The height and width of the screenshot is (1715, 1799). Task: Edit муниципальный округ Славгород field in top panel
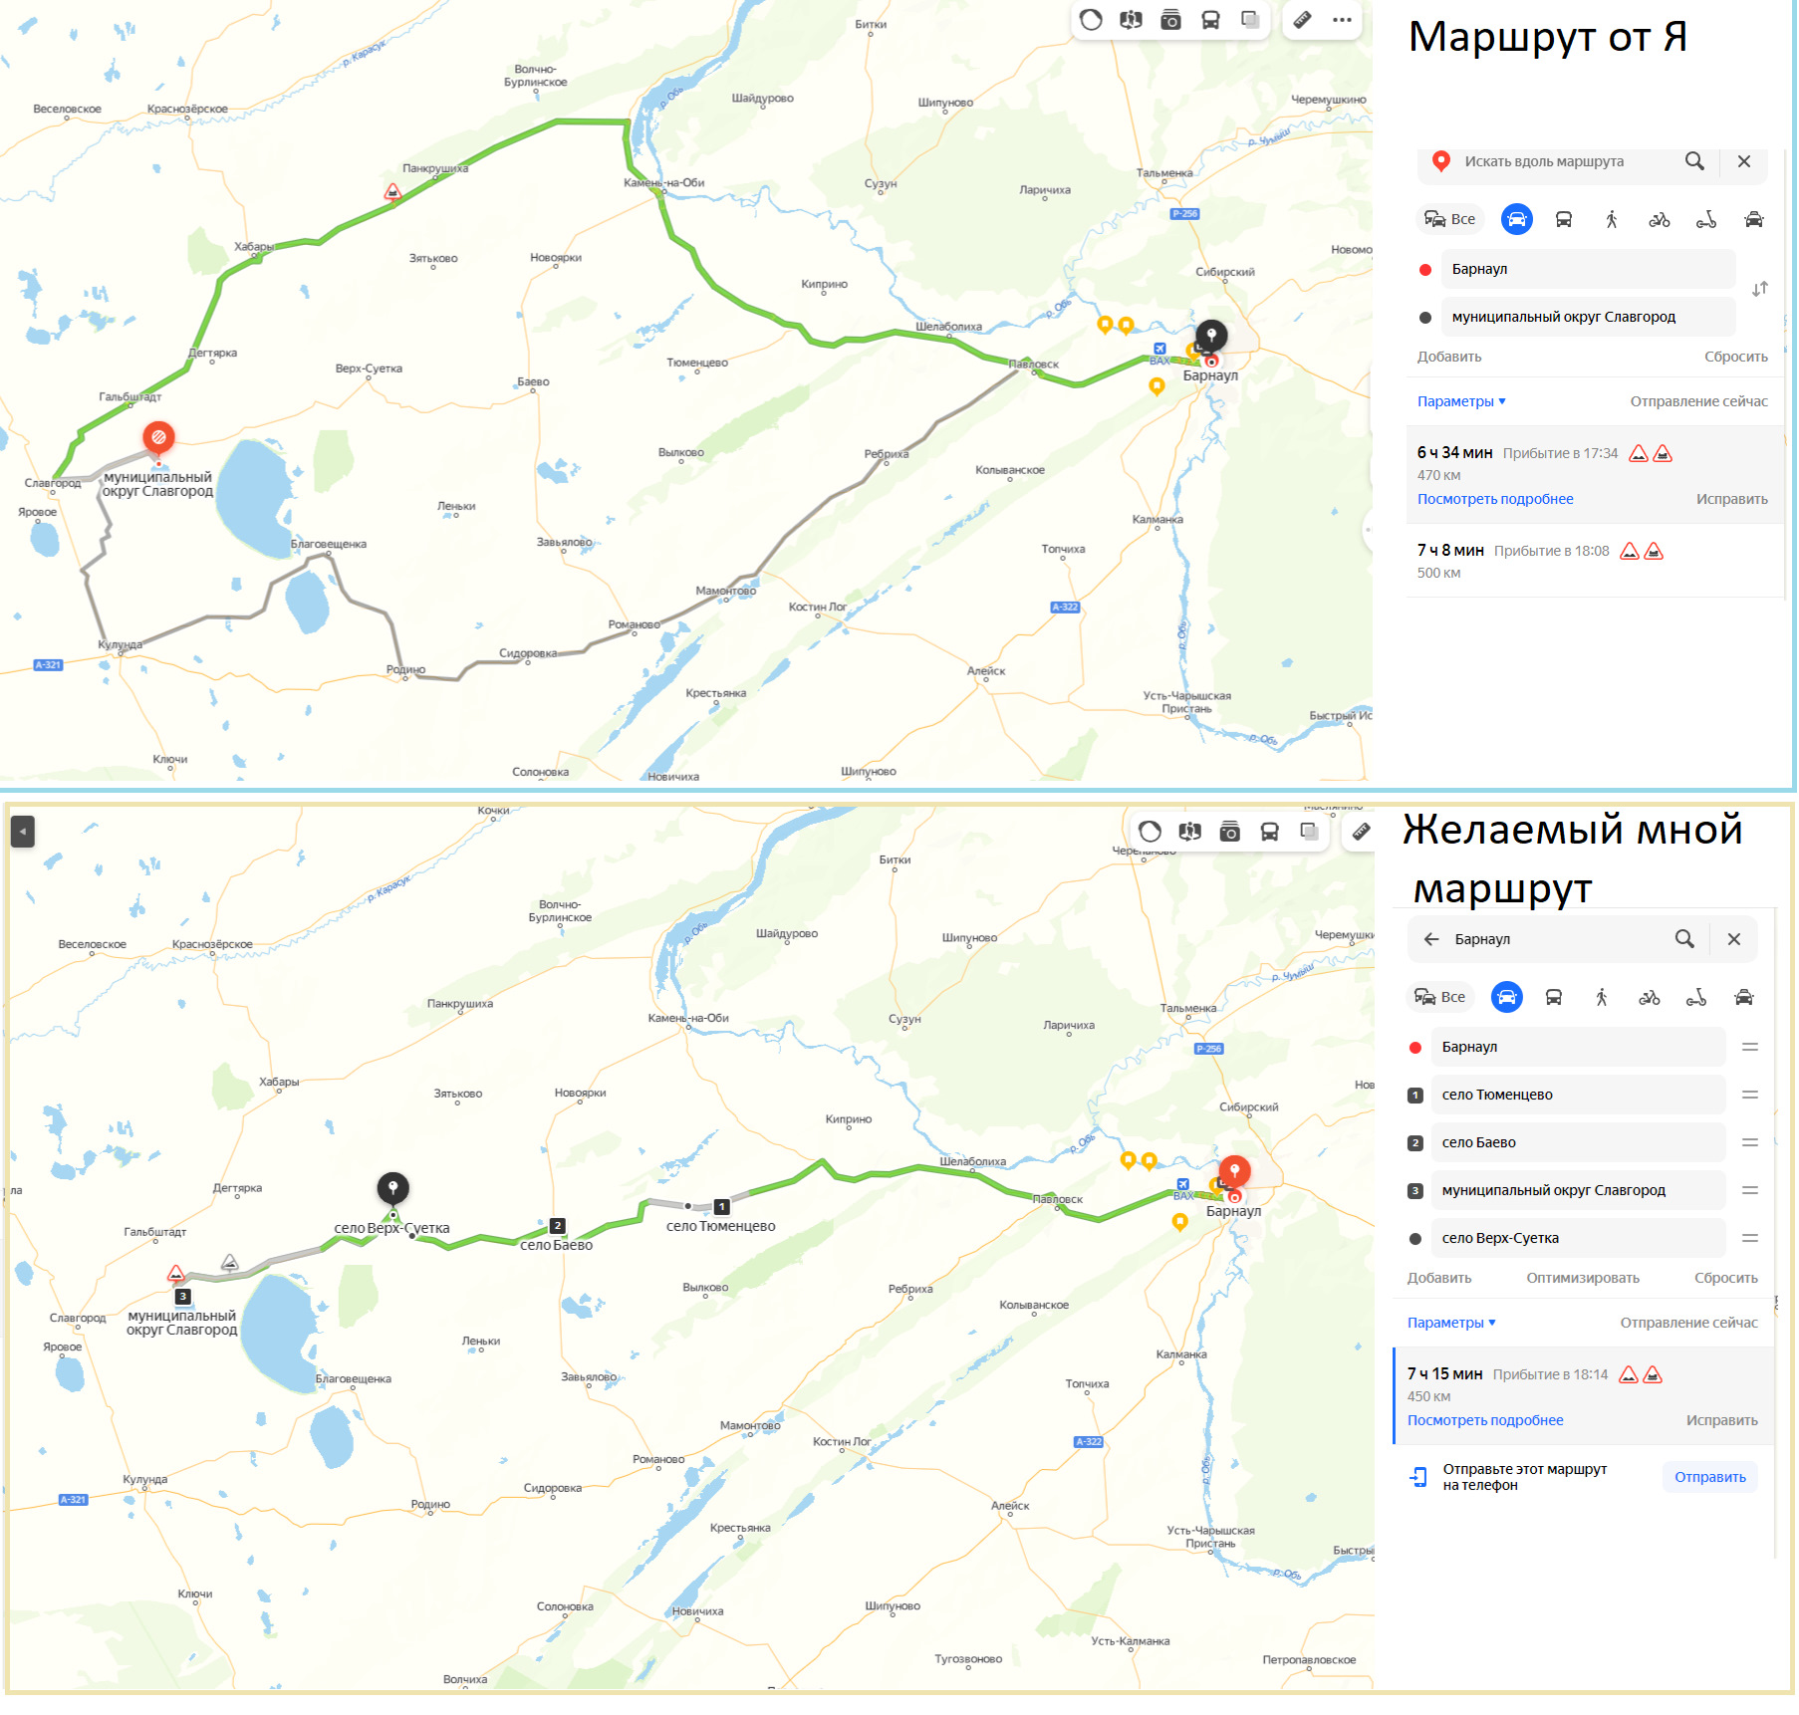tap(1588, 317)
